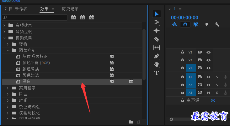Image resolution: width=230 pixels, height=126 pixels.
Task: Add a marker in the timeline
Action: coord(206,24)
